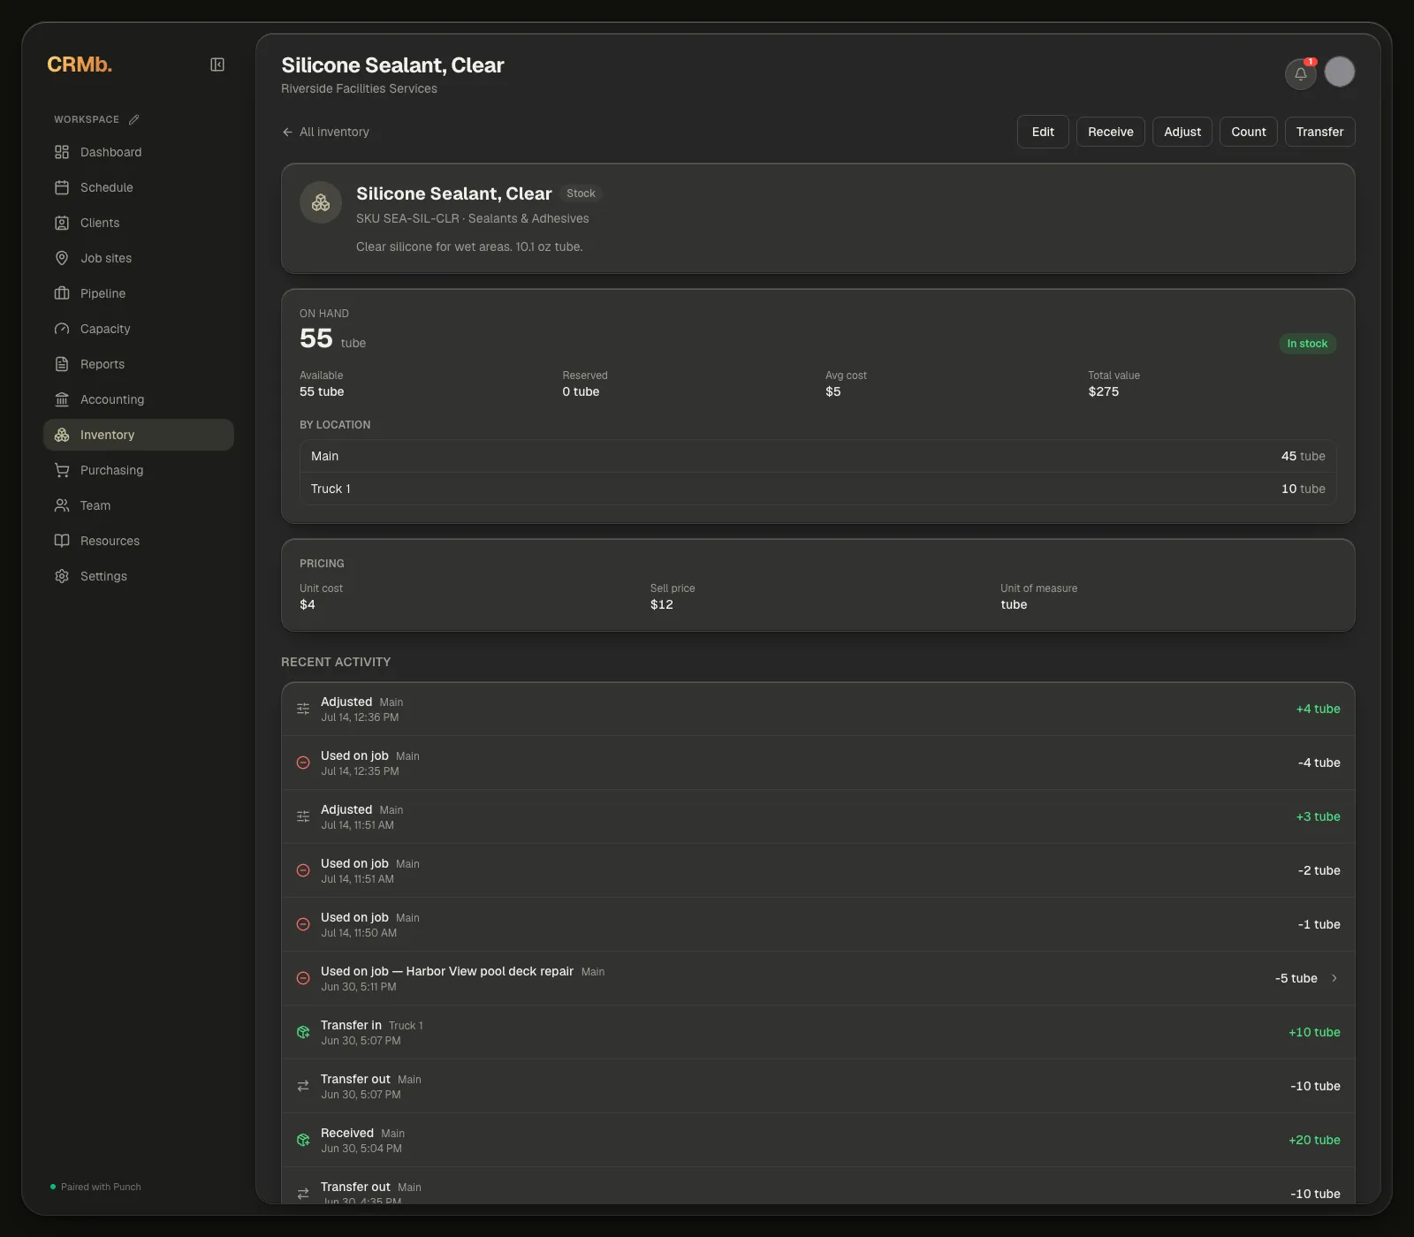Click the Transfer button
The image size is (1414, 1237).
pos(1319,132)
